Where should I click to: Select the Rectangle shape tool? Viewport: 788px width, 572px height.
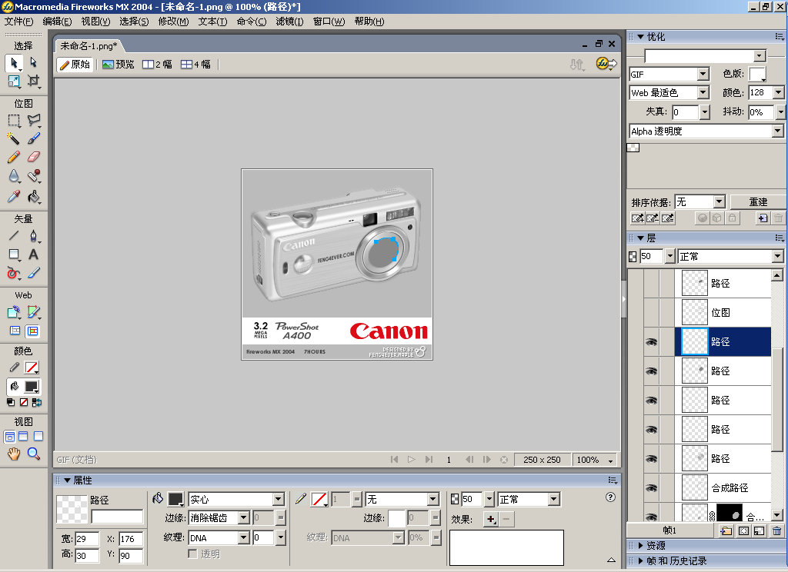pyautogui.click(x=14, y=254)
